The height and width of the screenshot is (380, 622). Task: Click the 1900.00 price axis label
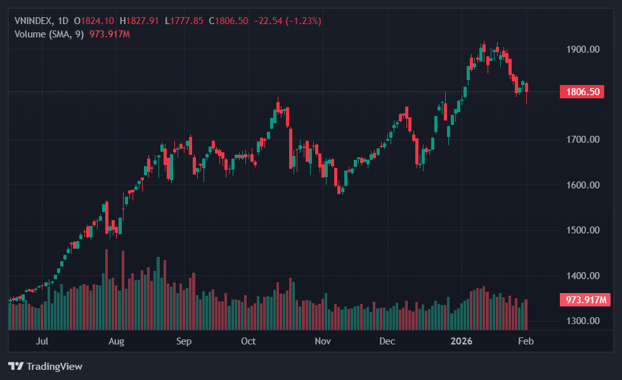click(583, 49)
